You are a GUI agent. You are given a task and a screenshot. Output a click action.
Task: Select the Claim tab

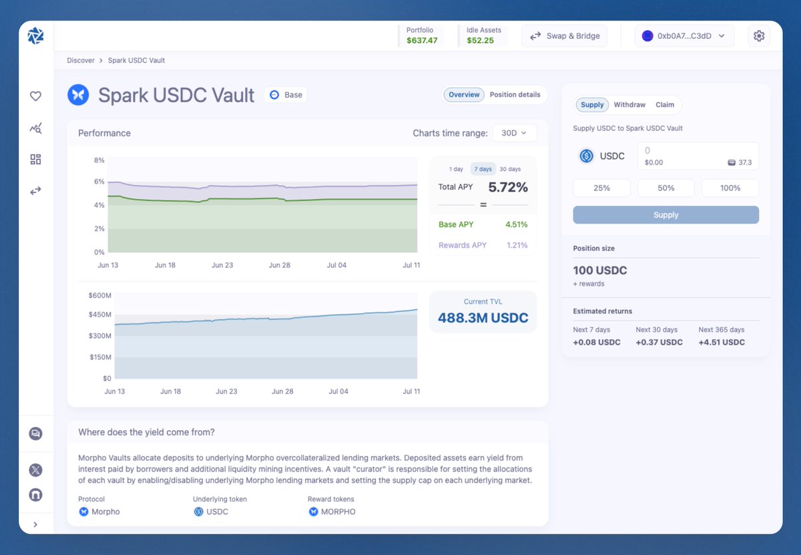(665, 105)
